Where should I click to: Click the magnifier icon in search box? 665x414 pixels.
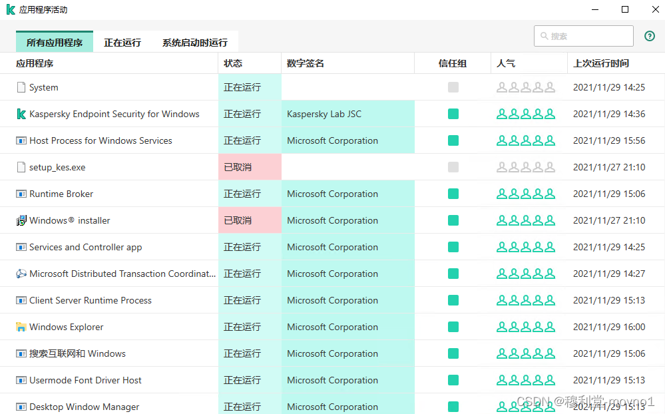[x=544, y=36]
